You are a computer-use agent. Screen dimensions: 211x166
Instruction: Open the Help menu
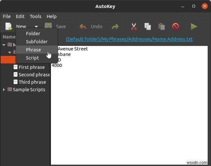[x=52, y=16]
